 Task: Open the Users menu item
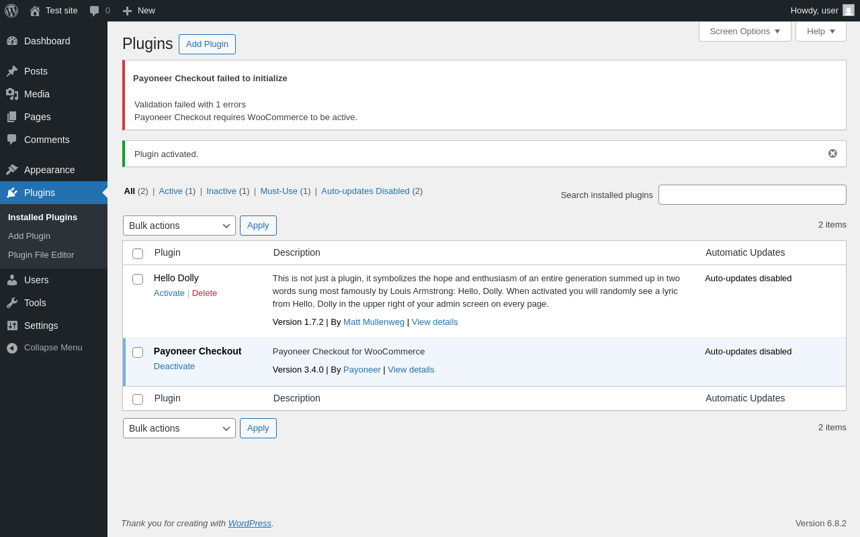click(x=36, y=280)
